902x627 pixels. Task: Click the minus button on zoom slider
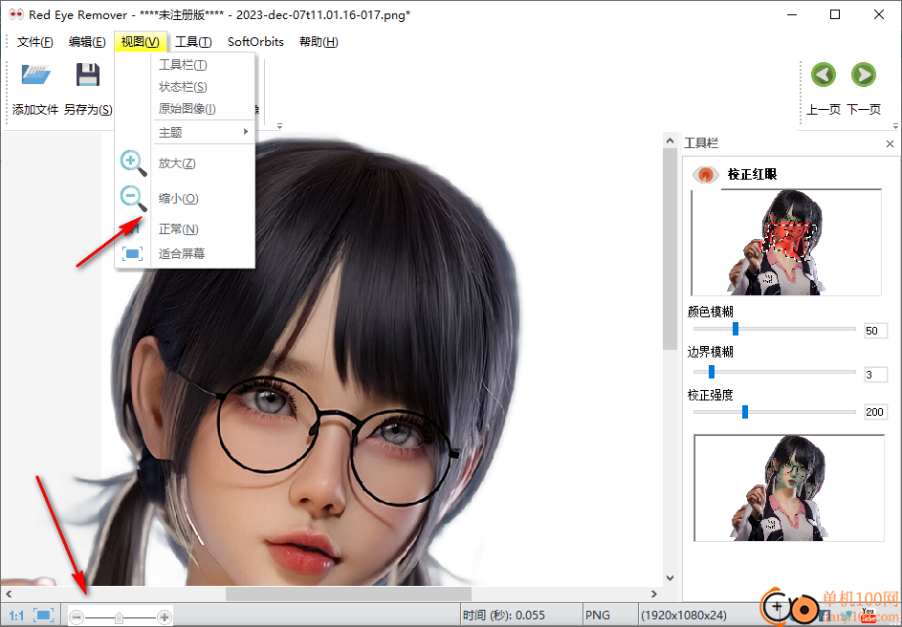pos(77,617)
